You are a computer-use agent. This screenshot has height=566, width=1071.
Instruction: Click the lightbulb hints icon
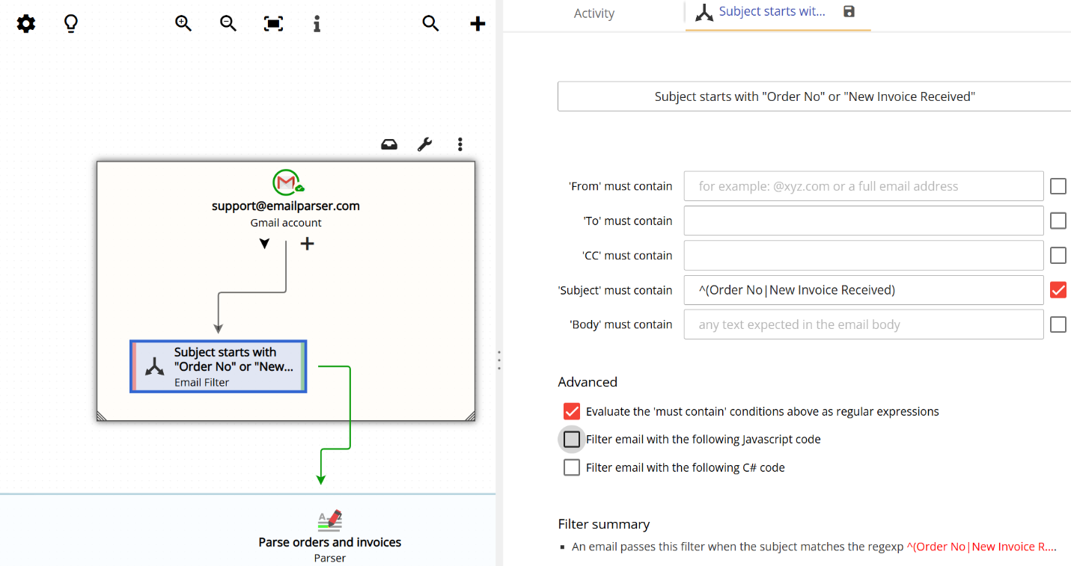(x=70, y=23)
